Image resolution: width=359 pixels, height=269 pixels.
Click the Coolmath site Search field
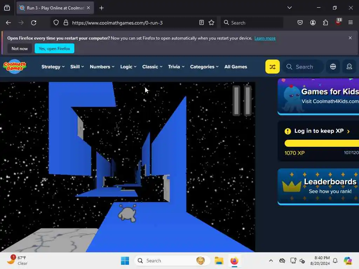[x=303, y=67]
